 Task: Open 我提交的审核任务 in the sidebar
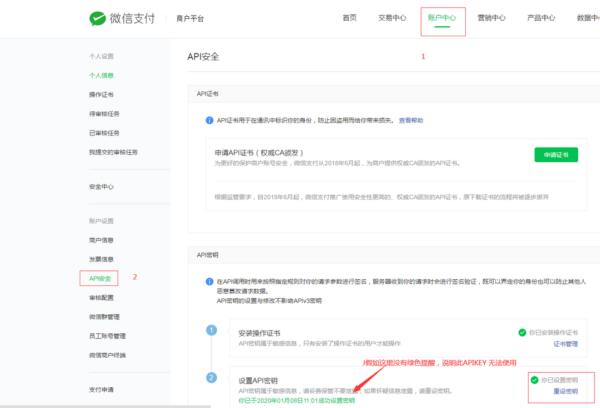(114, 152)
